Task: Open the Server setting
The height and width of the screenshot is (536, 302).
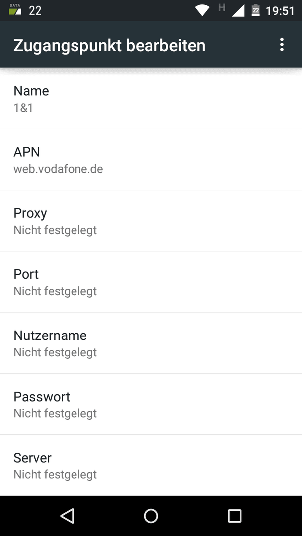Action: [151, 466]
